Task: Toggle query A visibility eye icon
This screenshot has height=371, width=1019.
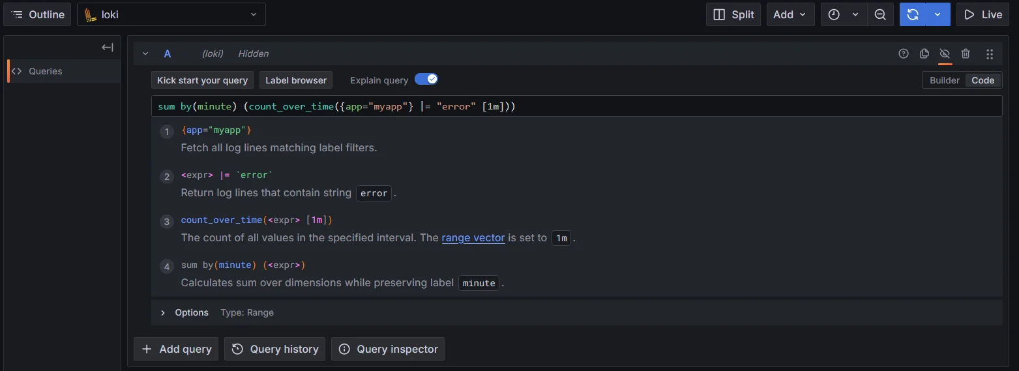Action: (x=945, y=53)
